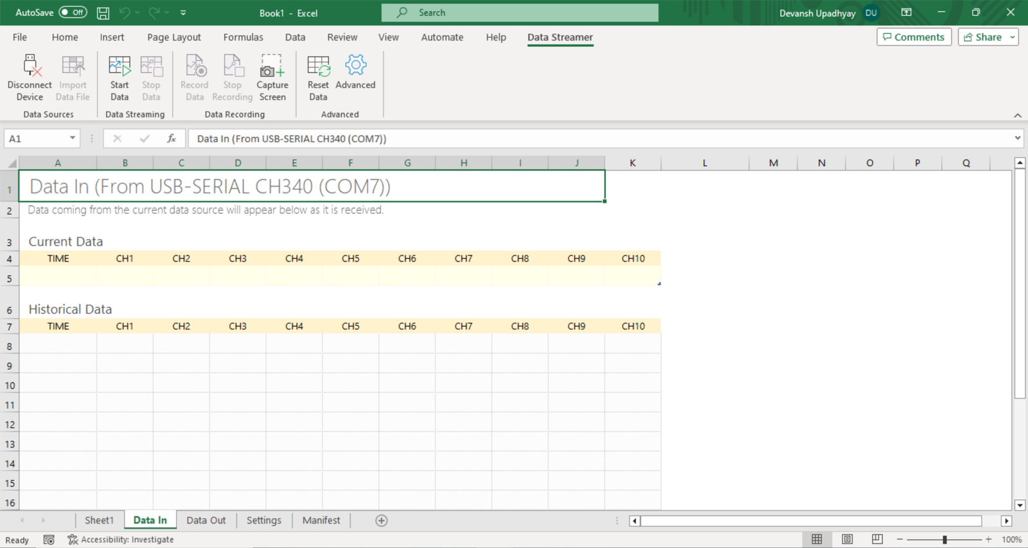1028x548 pixels.
Task: Open user account avatar DU
Action: coord(871,13)
